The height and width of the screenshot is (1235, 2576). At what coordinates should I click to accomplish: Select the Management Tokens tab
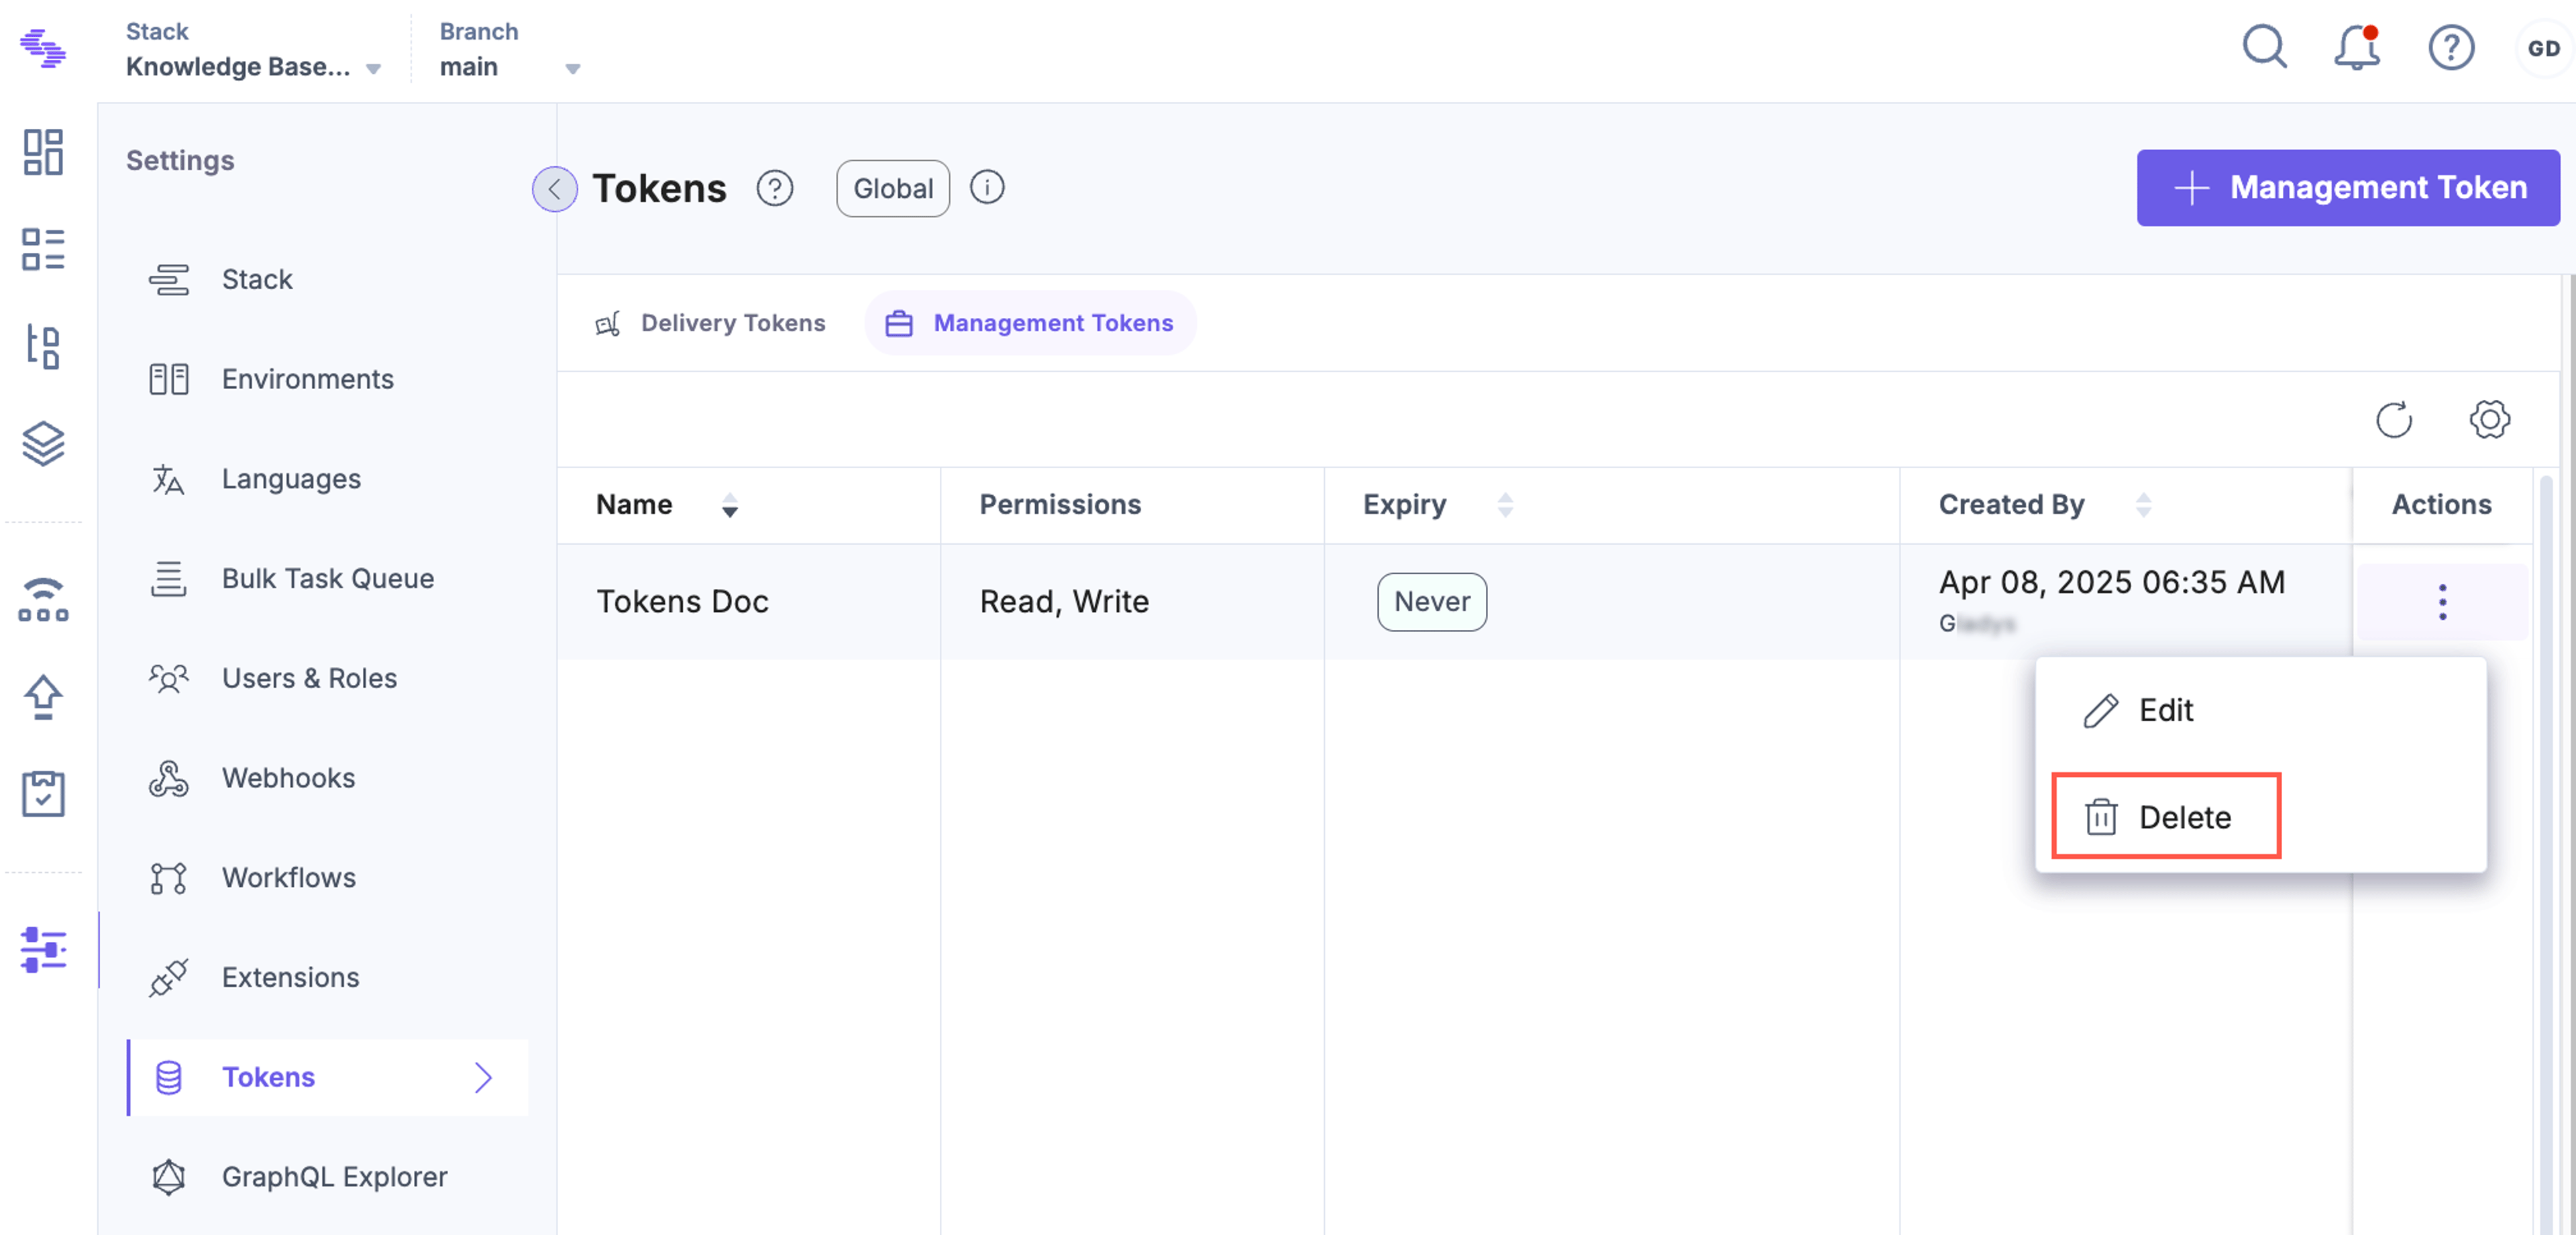click(1030, 323)
